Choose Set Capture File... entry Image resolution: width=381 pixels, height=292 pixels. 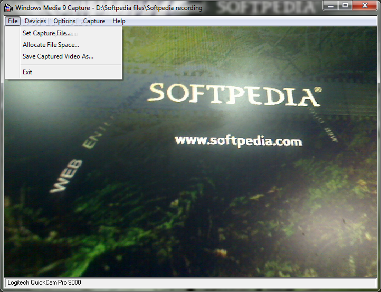coord(63,33)
